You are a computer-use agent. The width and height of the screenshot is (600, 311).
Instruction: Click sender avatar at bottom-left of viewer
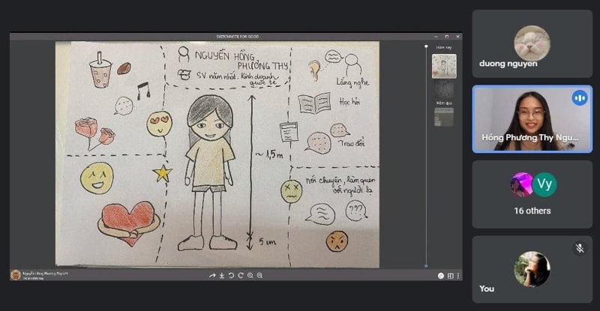[16, 275]
